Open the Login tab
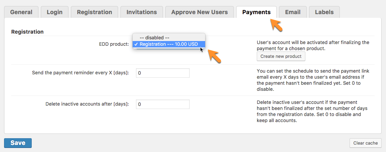386x152 pixels. click(x=55, y=12)
